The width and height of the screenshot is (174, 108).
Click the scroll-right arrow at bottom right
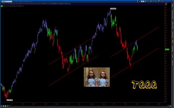pos(168,106)
